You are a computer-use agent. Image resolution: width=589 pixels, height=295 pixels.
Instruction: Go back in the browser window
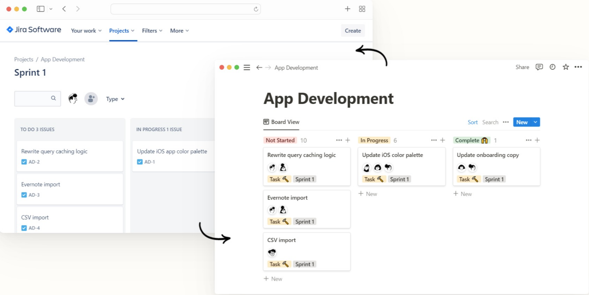click(x=64, y=9)
